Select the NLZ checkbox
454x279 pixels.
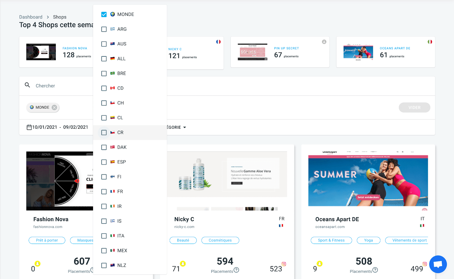[104, 265]
